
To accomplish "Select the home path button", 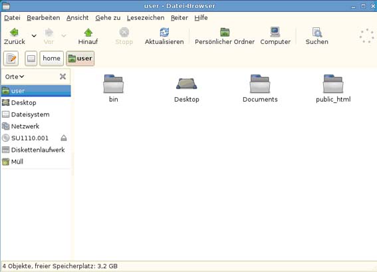I will click(x=51, y=59).
